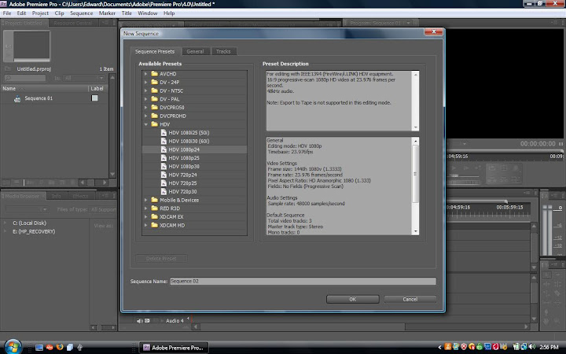Image resolution: width=566 pixels, height=354 pixels.
Task: Click the Windows Start orb
Action: (x=13, y=346)
